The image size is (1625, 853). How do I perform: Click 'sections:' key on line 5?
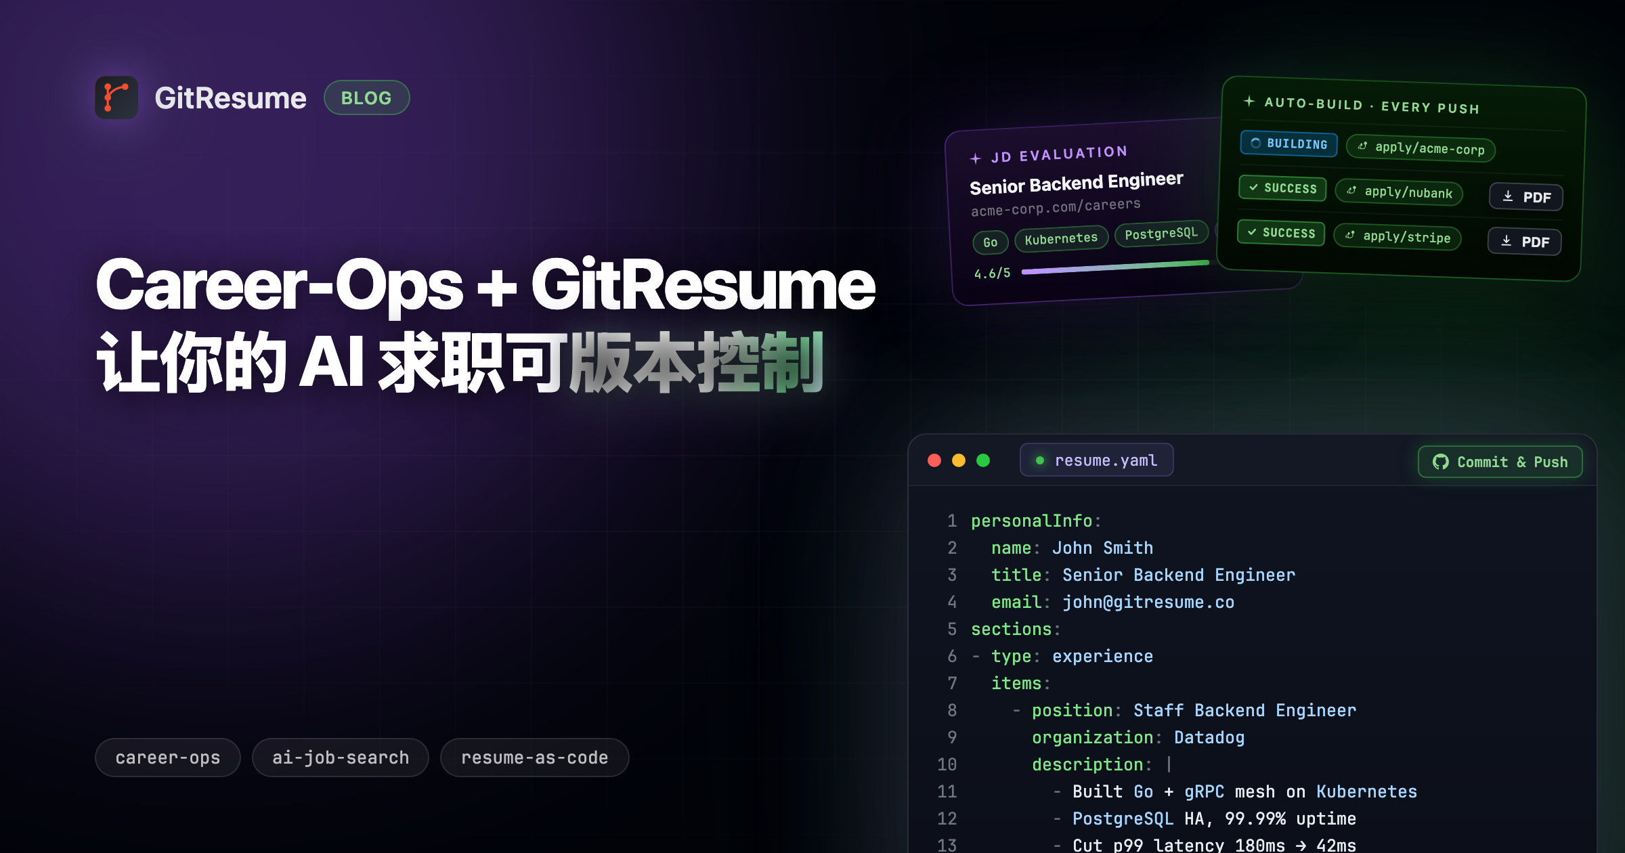pos(1016,629)
